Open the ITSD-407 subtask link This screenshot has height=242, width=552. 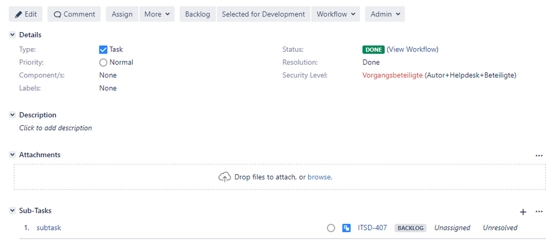[372, 228]
